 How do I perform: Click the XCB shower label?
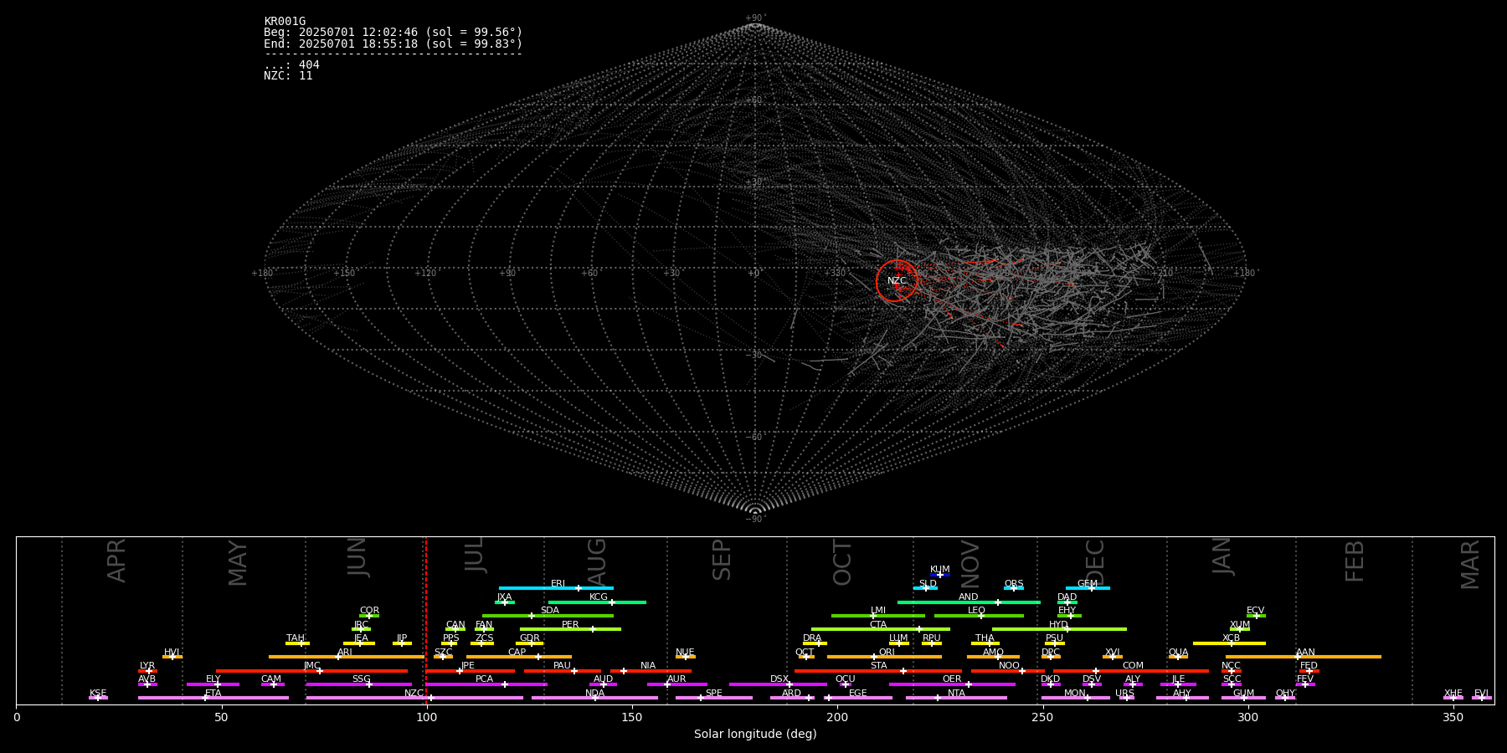[x=1231, y=638]
